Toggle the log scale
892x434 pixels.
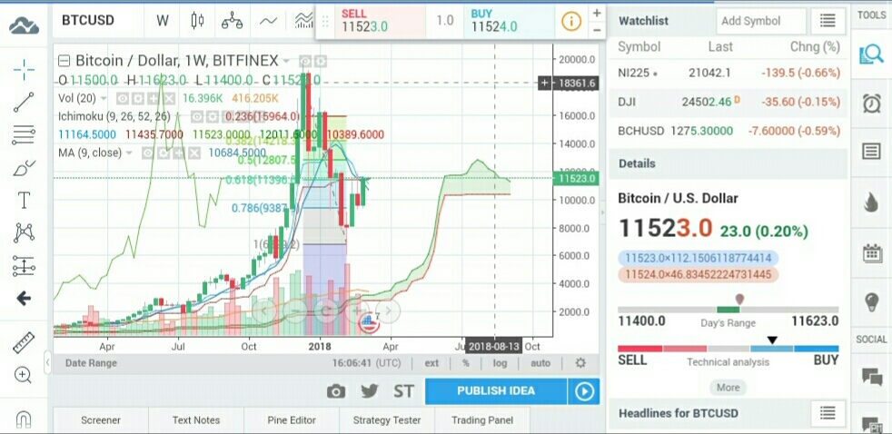point(500,363)
